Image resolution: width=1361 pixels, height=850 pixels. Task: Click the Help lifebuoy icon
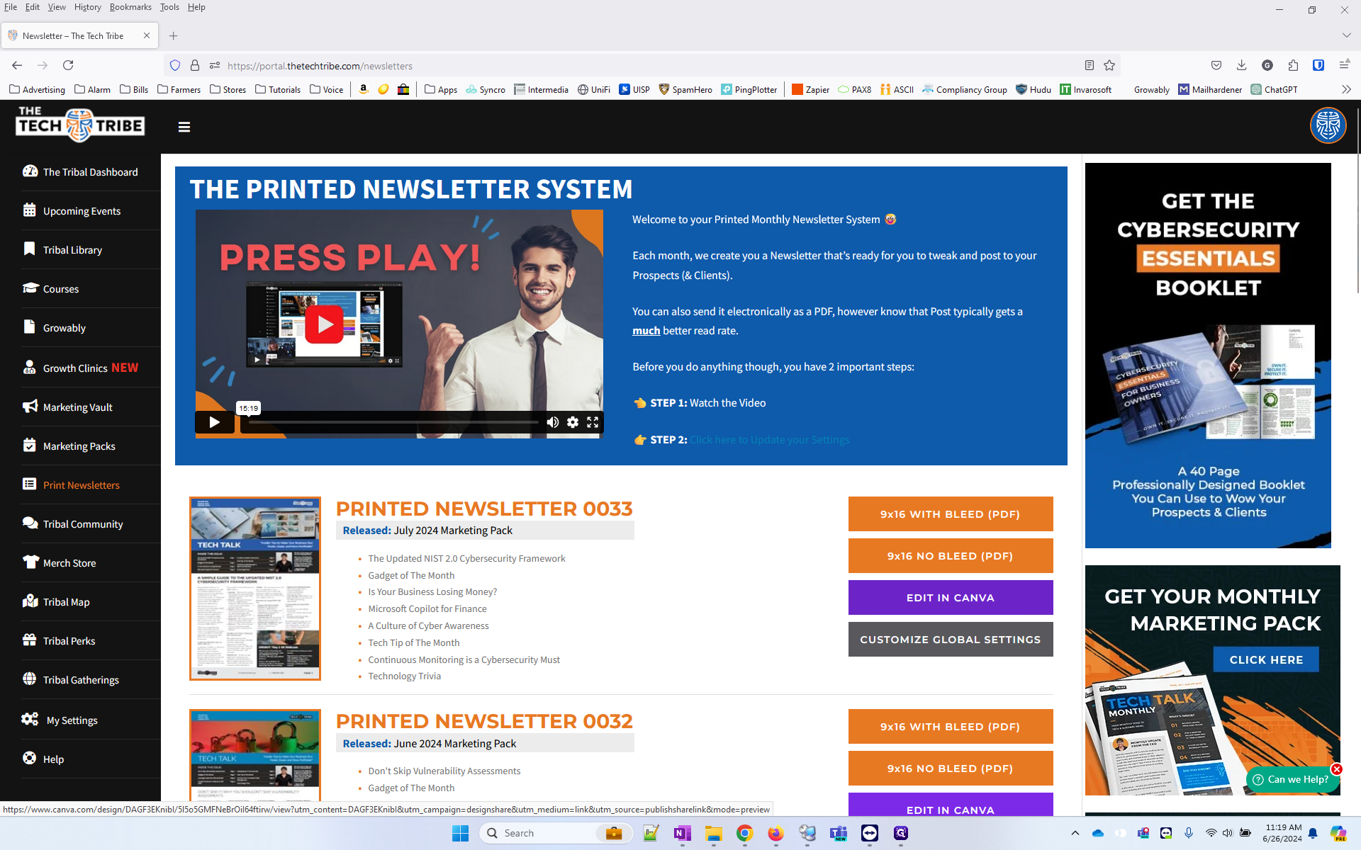pos(29,758)
